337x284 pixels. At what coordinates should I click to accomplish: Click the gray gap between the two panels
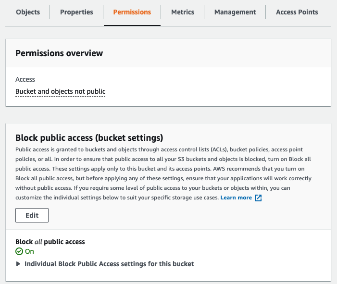168,114
